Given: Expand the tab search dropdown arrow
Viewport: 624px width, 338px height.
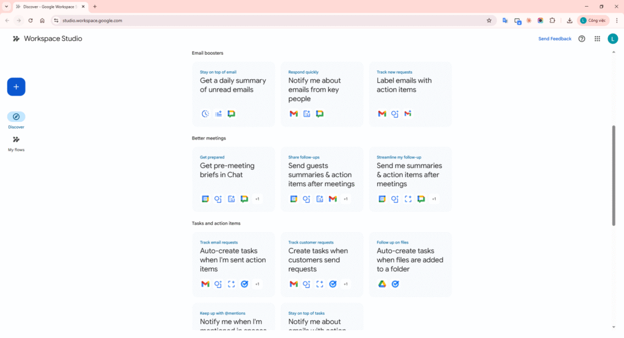Looking at the screenshot, I should coord(5,6).
